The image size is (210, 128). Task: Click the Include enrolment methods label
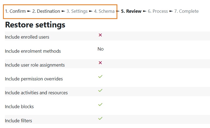pyautogui.click(x=33, y=51)
